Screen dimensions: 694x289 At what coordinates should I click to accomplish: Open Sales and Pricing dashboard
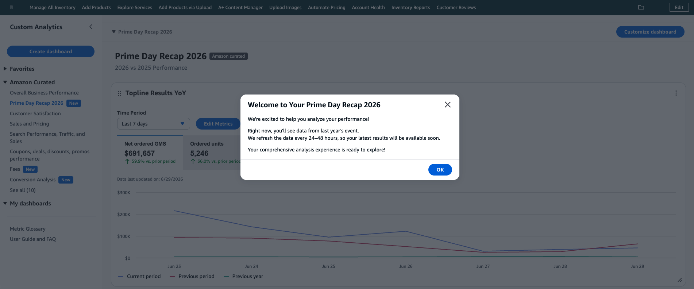[x=30, y=124]
